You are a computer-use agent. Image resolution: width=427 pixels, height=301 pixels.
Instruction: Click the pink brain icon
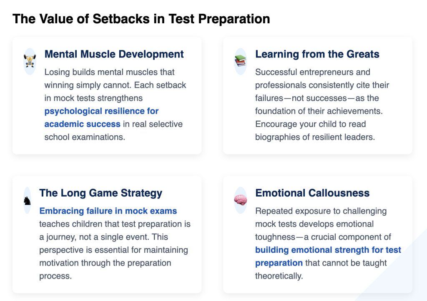[241, 200]
